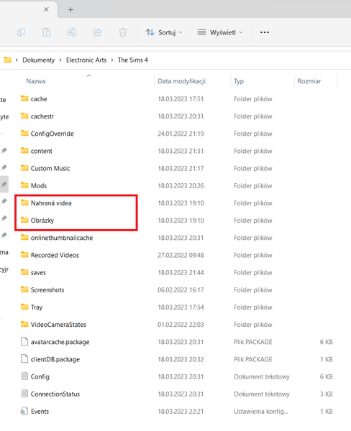Close the current tab

pos(46,9)
